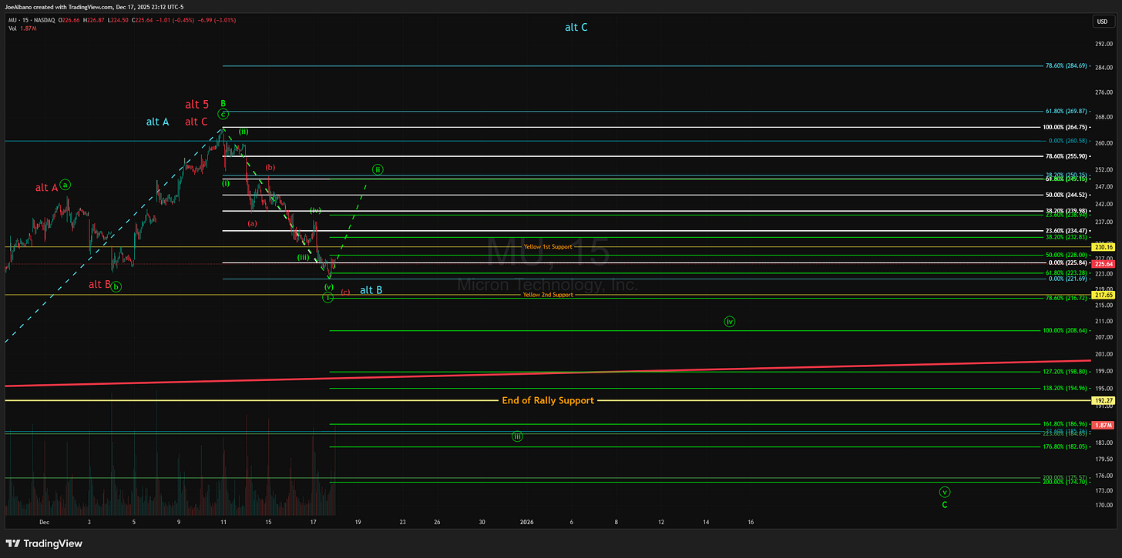The width and height of the screenshot is (1122, 558).
Task: Select the '78.60% (255.90)' Fibonacci label
Action: pos(1067,156)
